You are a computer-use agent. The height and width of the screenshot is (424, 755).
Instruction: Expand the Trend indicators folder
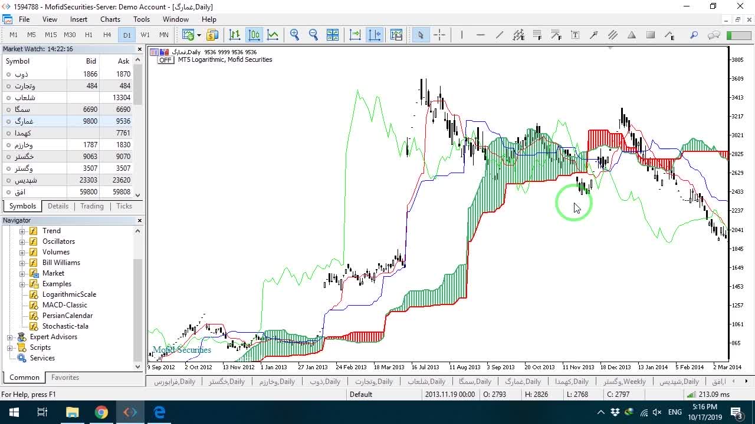(22, 231)
